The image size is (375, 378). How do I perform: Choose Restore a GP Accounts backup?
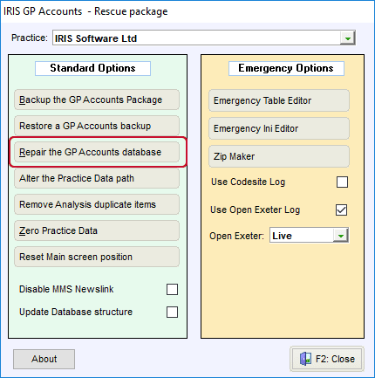[97, 126]
